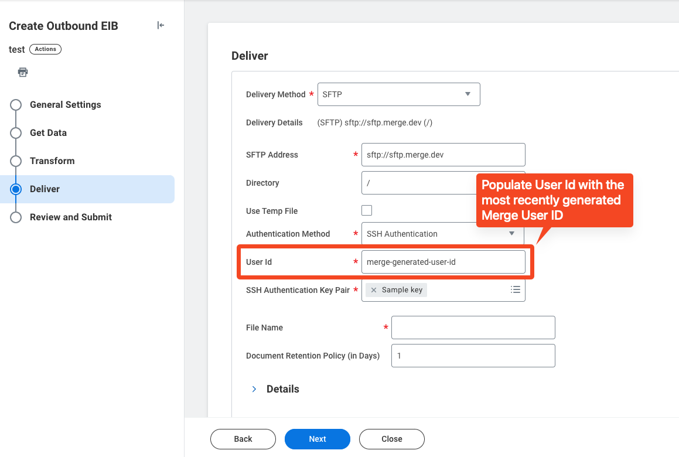
Task: Click the SFTP Address field
Action: pyautogui.click(x=443, y=155)
